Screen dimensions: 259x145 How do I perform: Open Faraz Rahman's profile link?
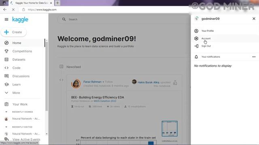coord(92,82)
